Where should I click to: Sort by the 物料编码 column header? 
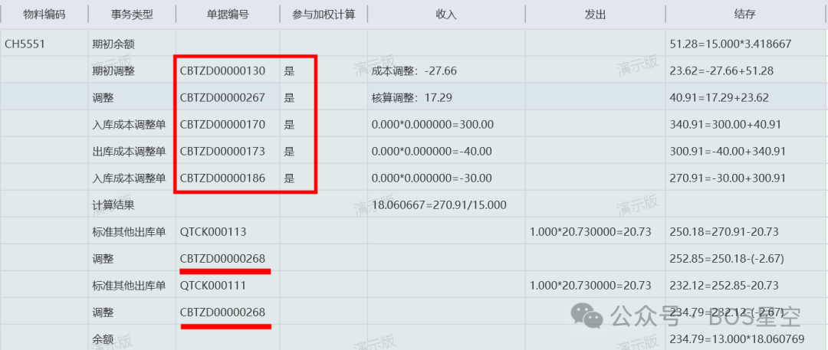pyautogui.click(x=44, y=15)
